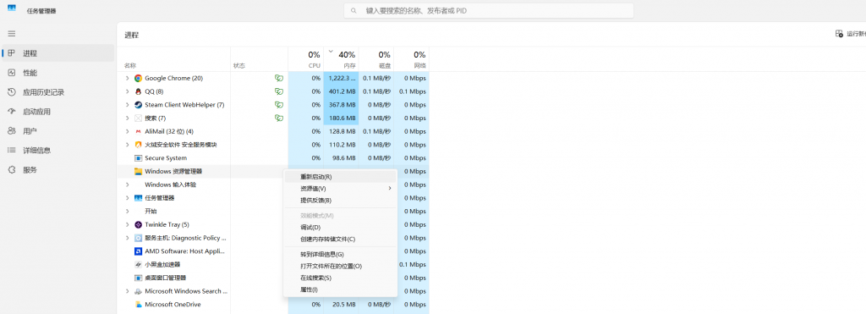Viewport: 866px width, 314px height.
Task: Click the Steam Client WebHelper icon
Action: [138, 104]
